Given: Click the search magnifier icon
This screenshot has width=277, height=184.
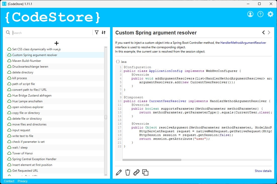Looking at the screenshot, I should click(x=8, y=32).
